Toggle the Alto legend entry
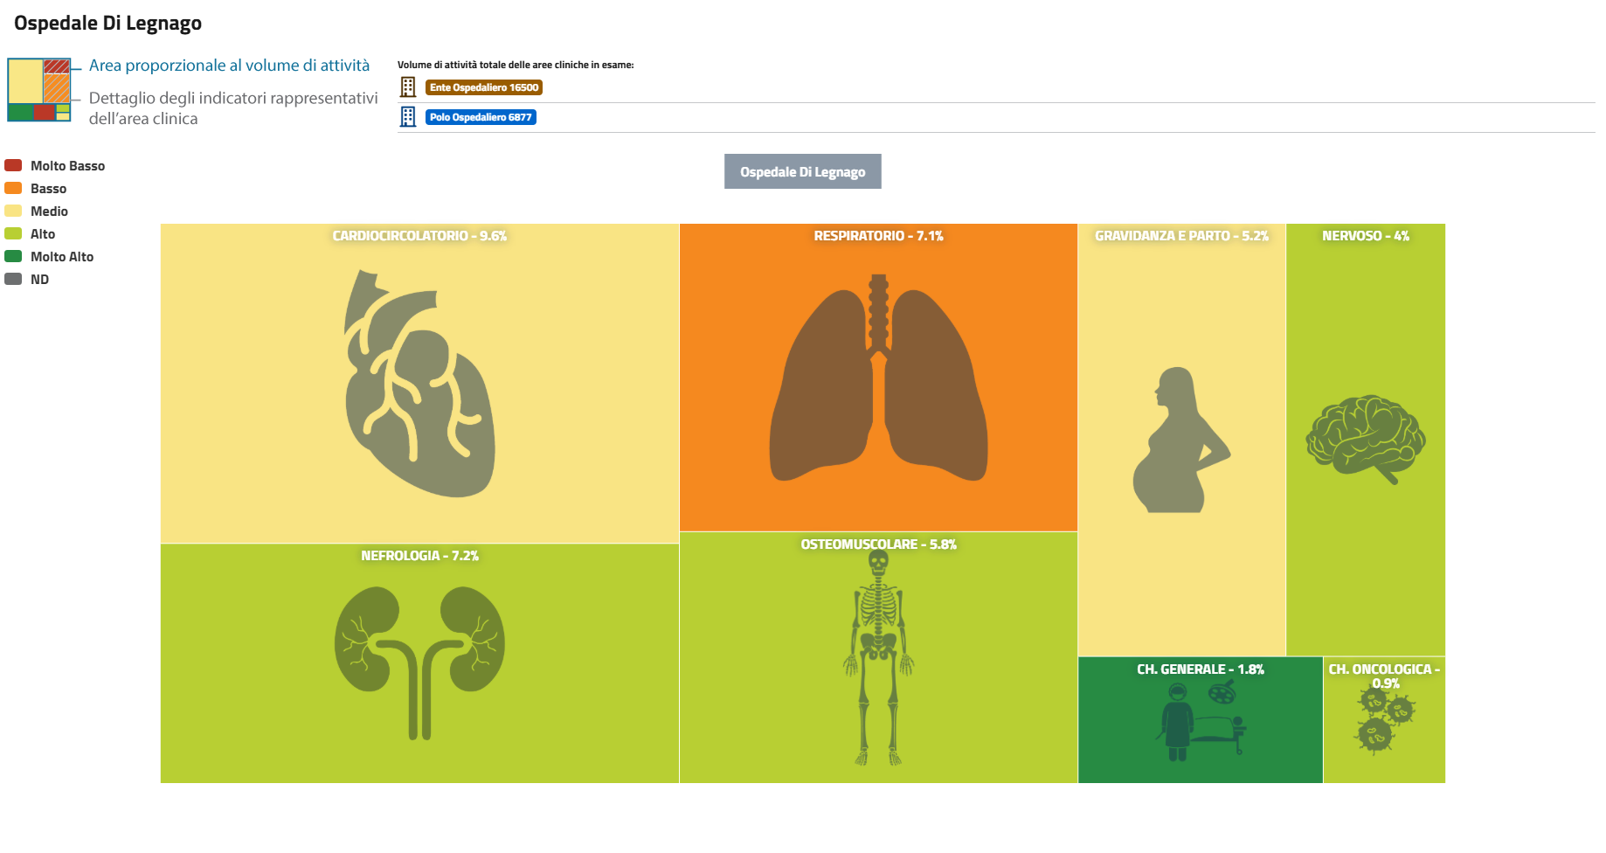This screenshot has width=1606, height=853. (43, 234)
